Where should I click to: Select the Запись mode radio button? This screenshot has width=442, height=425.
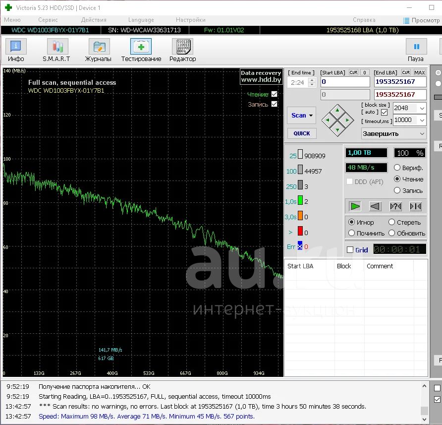point(397,190)
